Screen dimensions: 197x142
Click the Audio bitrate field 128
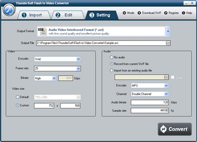[x=150, y=102]
